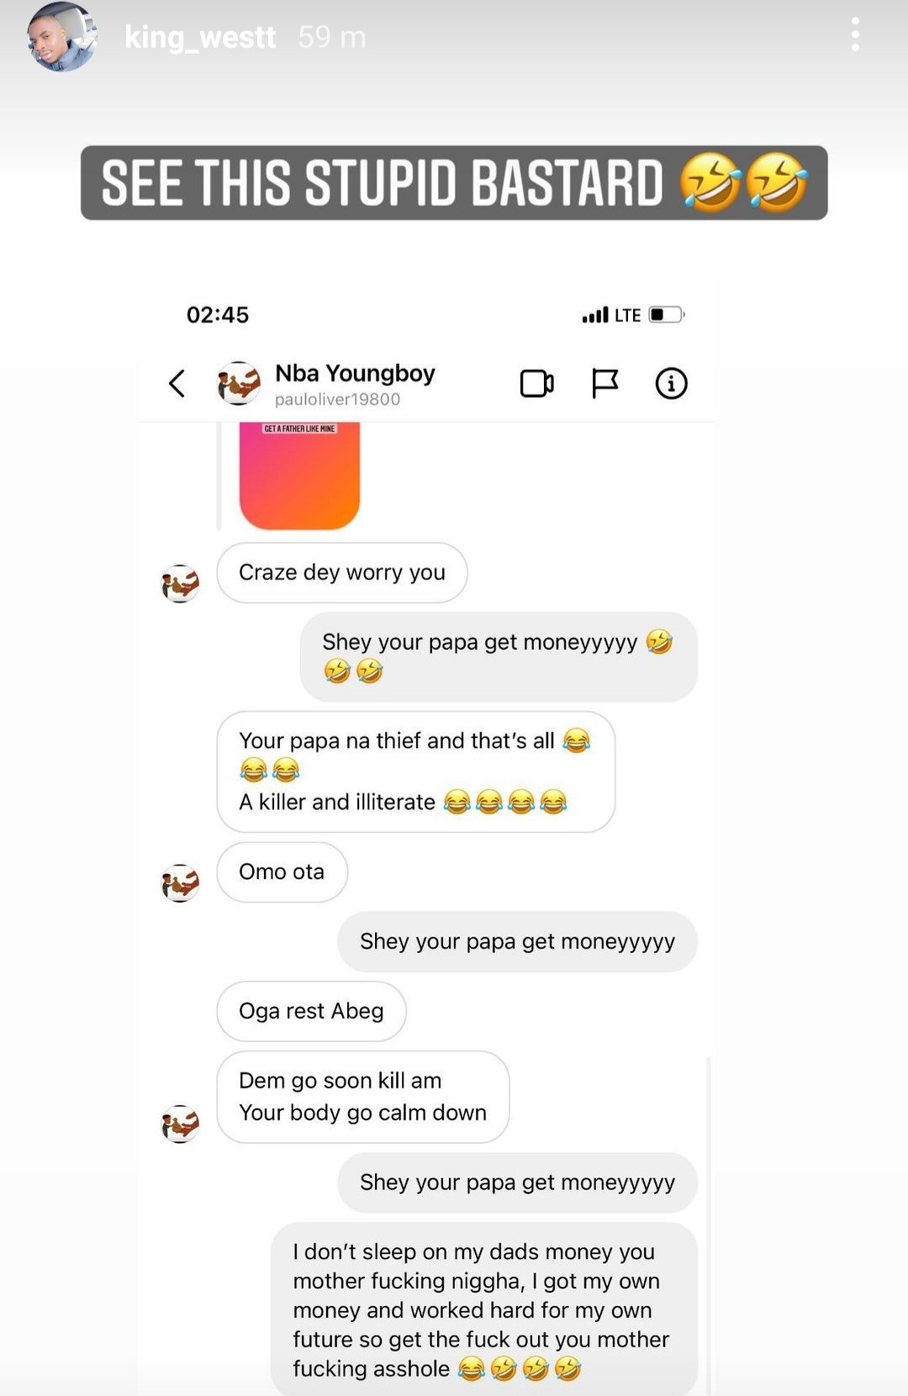Tap 'Your papa na thief' message bubble
The height and width of the screenshot is (1396, 908).
[x=415, y=772]
